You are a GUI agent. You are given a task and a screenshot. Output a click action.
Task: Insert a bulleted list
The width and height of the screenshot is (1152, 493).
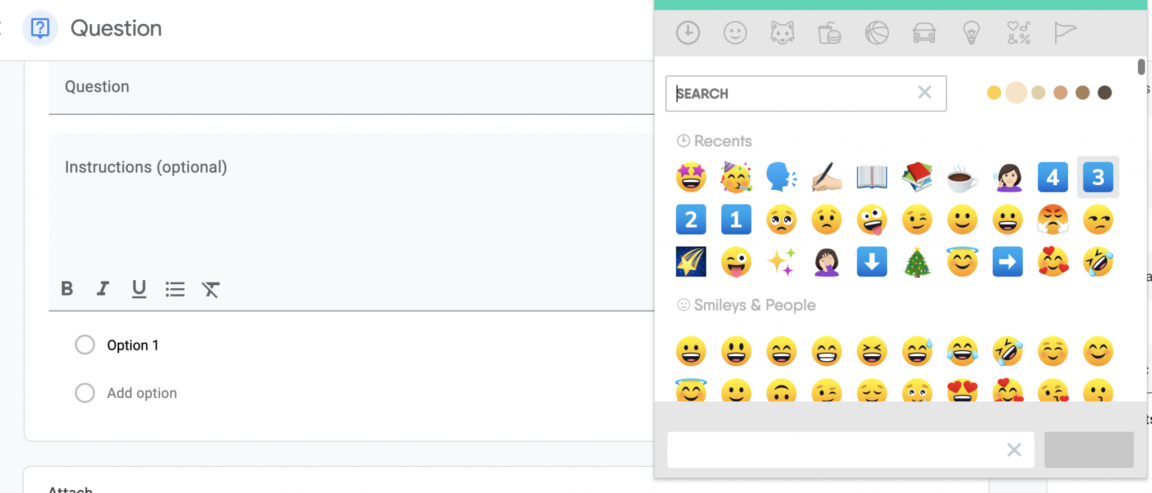pyautogui.click(x=175, y=289)
